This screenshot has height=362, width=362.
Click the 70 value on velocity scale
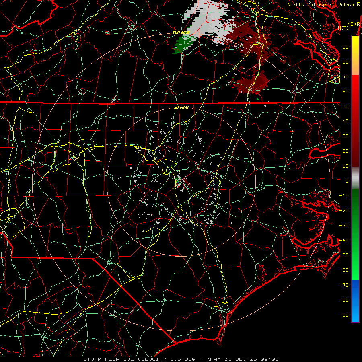(x=346, y=77)
